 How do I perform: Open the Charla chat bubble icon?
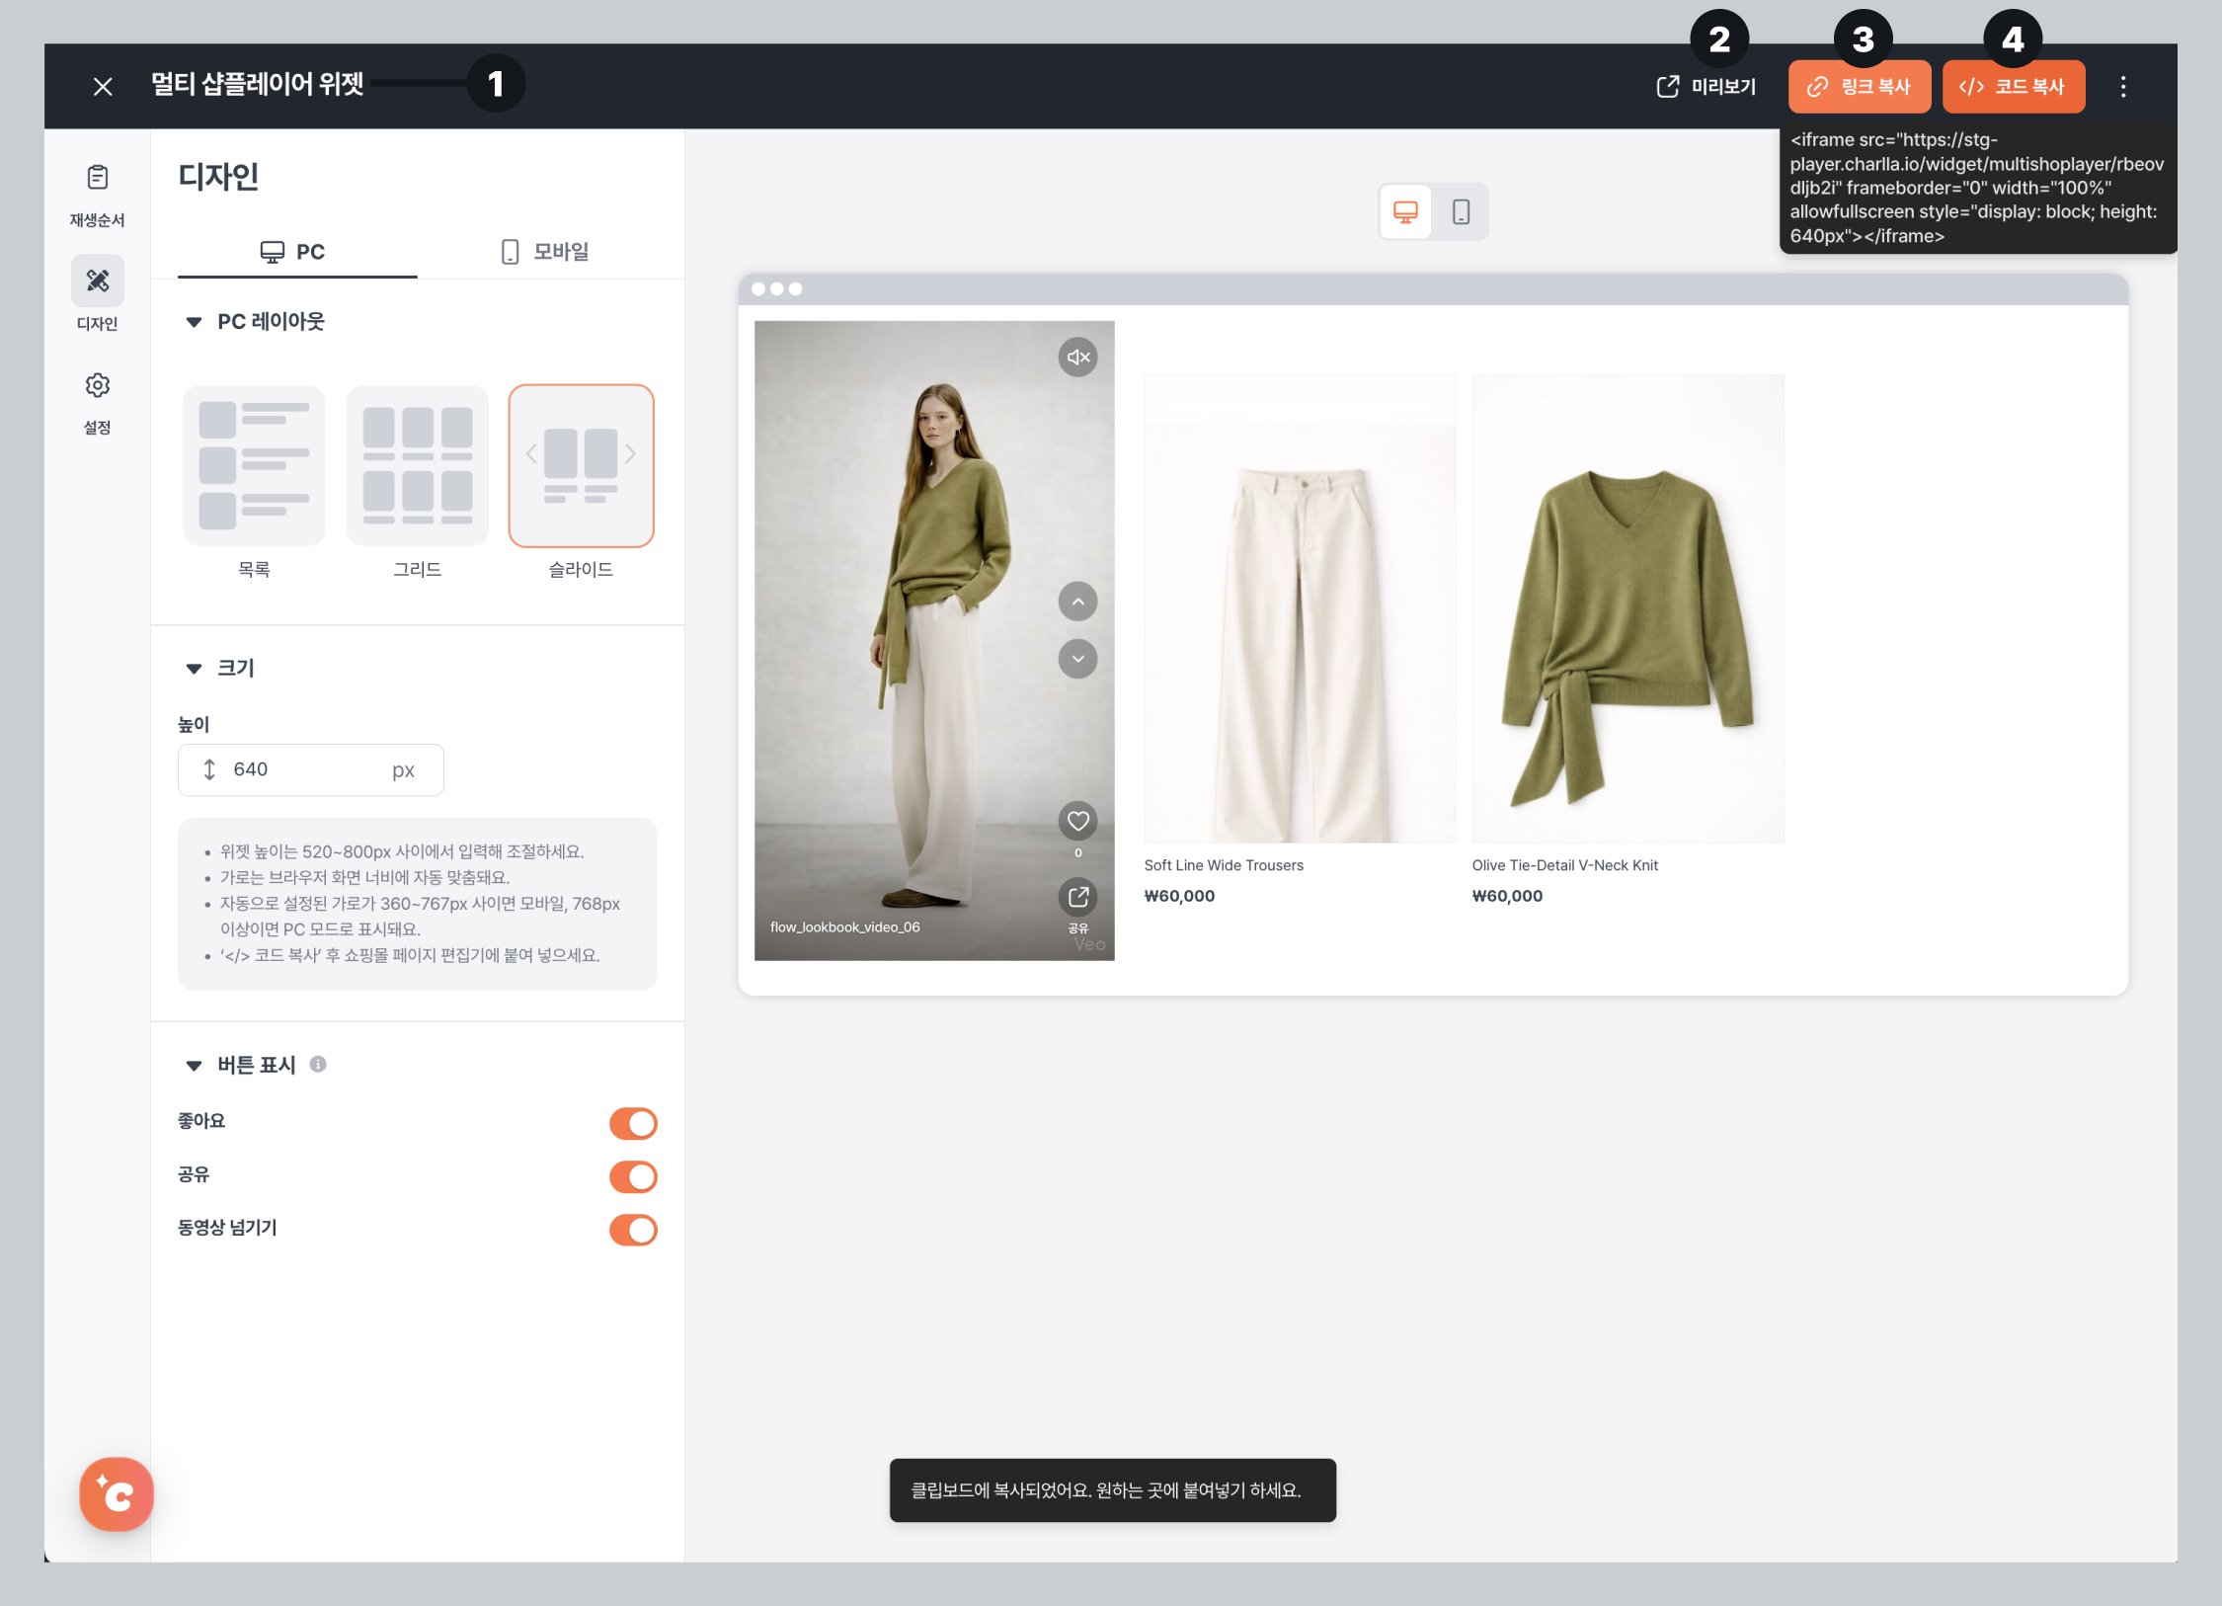click(117, 1493)
